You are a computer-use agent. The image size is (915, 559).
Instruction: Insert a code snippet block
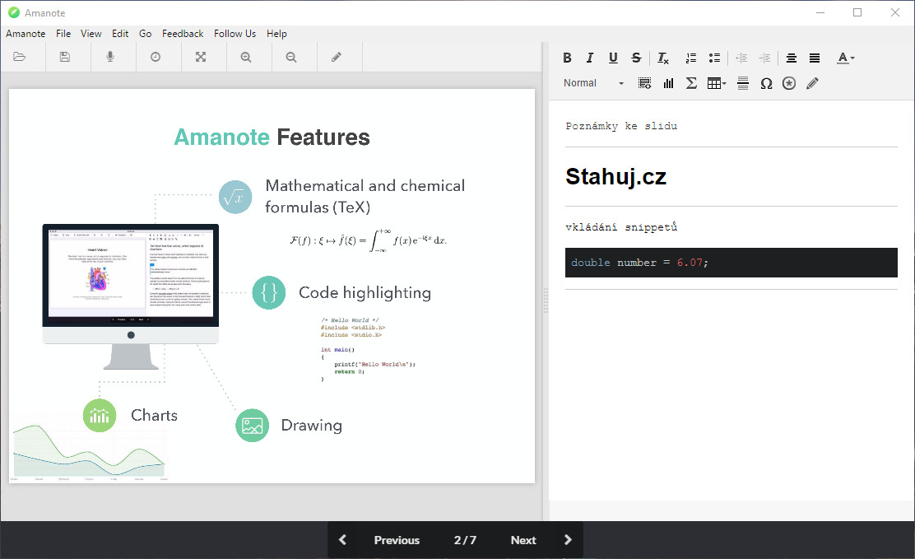[645, 83]
